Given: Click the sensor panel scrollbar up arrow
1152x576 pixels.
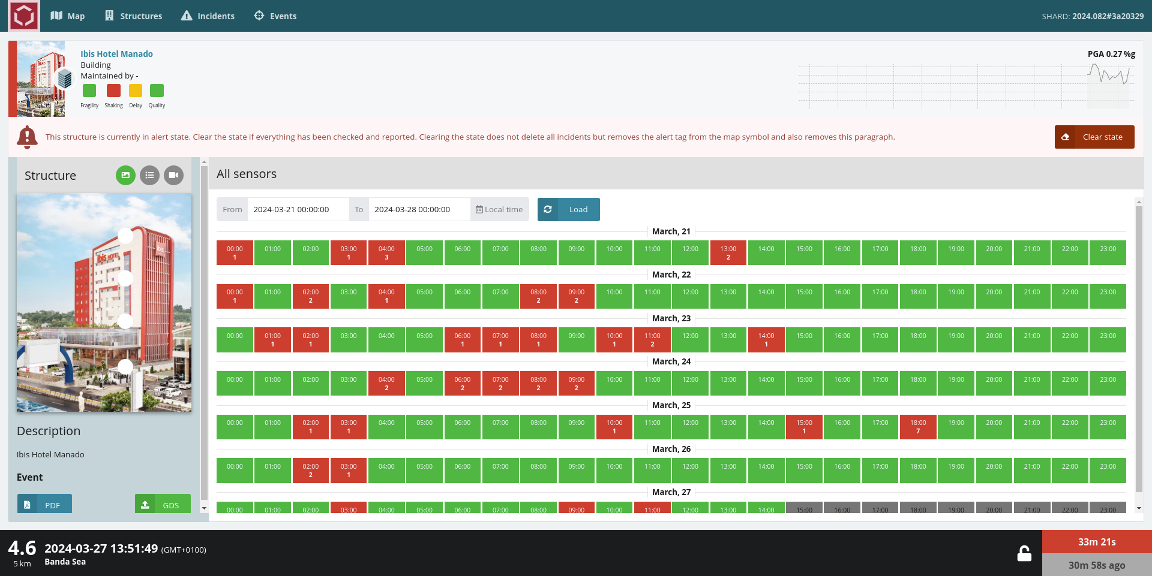Looking at the screenshot, I should [1139, 202].
